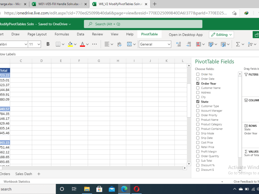This screenshot has height=194, width=259.
Task: Click the AutoSum sigma icon
Action: (x=238, y=44)
